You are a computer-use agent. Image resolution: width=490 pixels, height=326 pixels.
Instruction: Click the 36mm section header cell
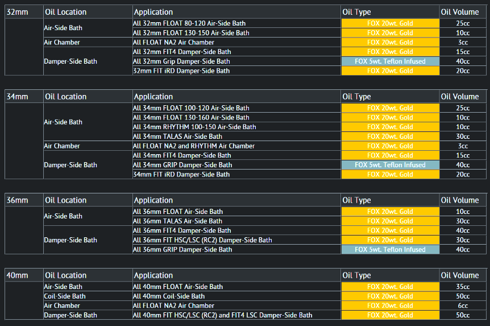point(17,200)
